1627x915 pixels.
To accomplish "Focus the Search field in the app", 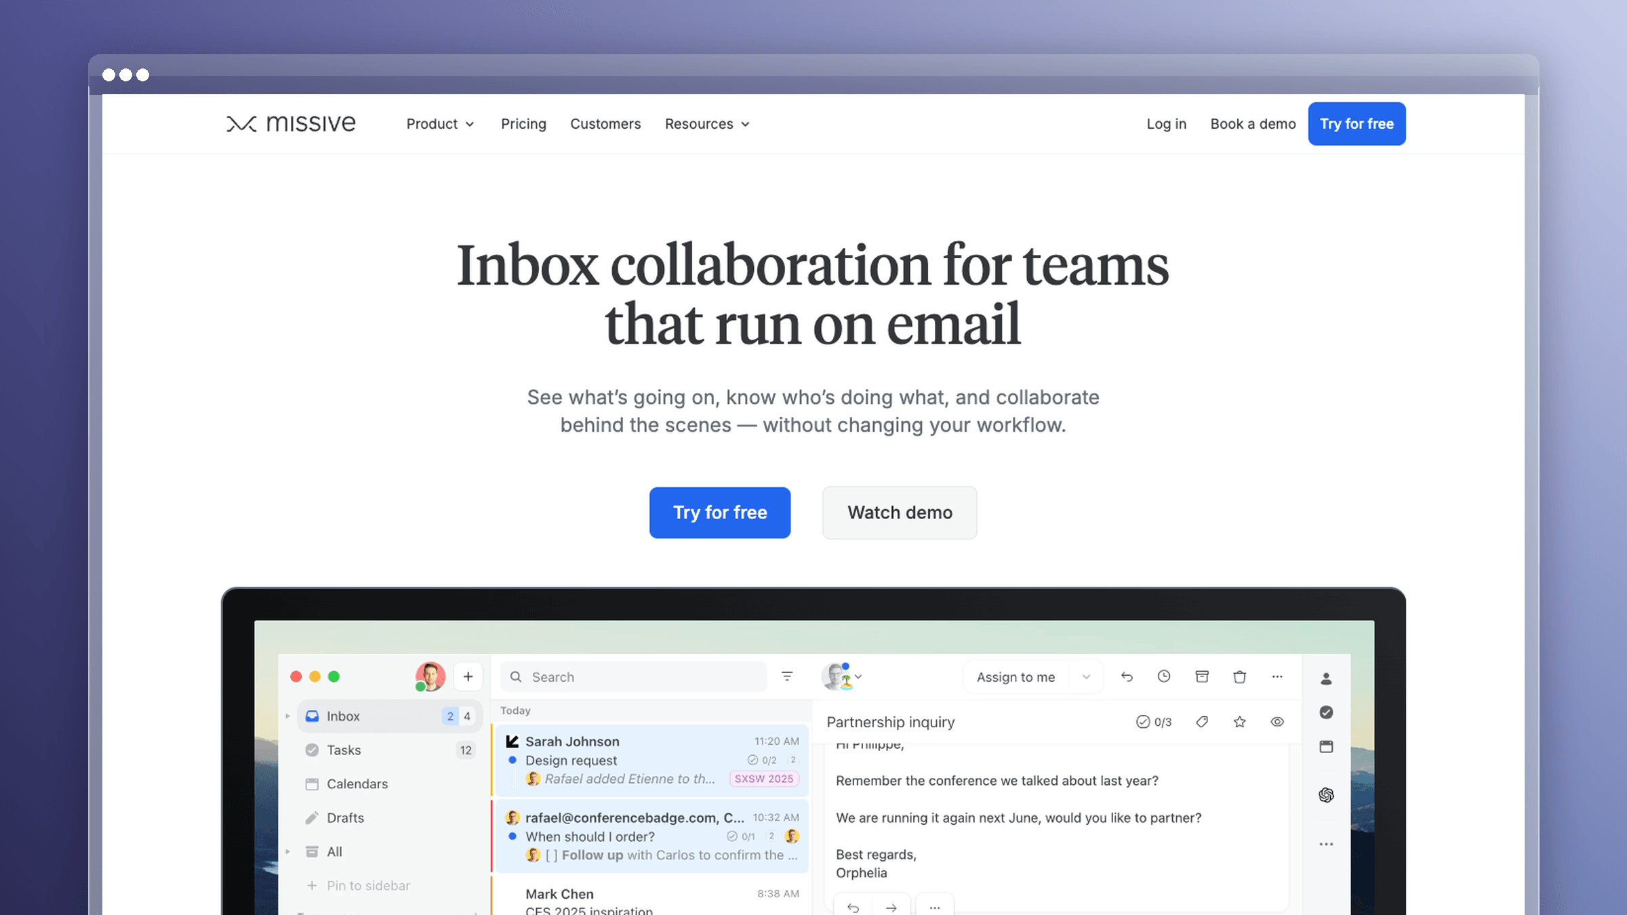I will (634, 676).
